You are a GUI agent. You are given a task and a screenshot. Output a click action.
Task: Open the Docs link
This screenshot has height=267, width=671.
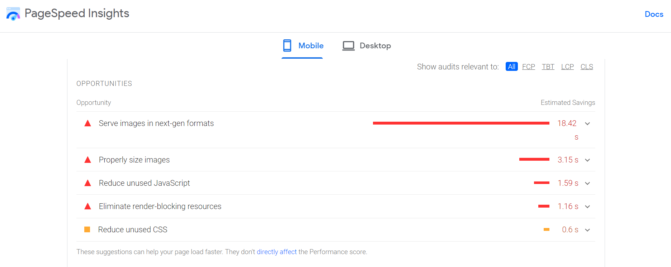coord(654,14)
